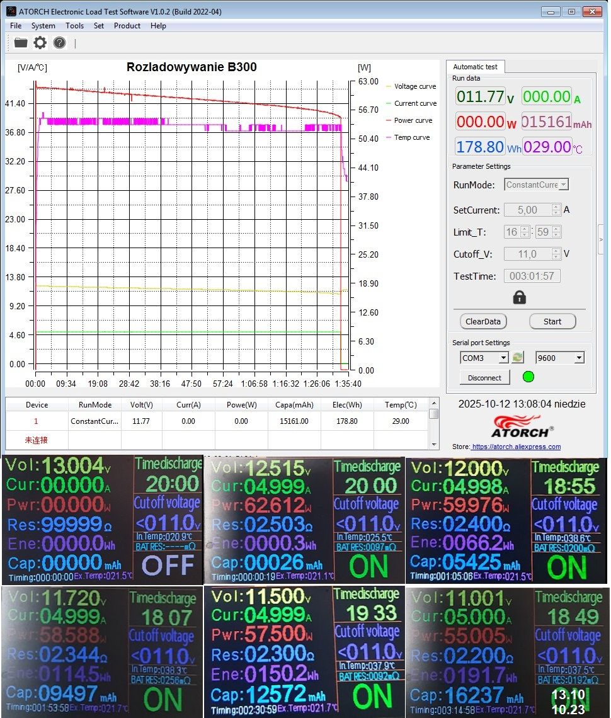This screenshot has height=718, width=611.
Task: Click the 178.80 energy table cell
Action: tap(347, 421)
